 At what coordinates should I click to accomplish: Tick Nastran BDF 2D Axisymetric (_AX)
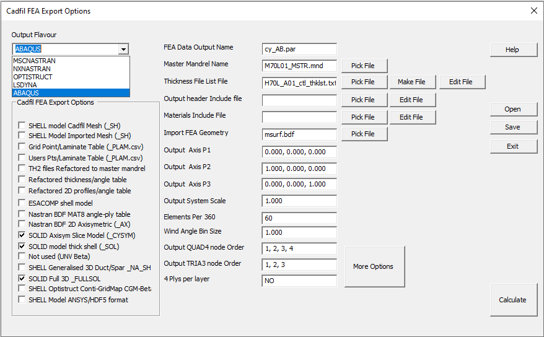[x=22, y=224]
